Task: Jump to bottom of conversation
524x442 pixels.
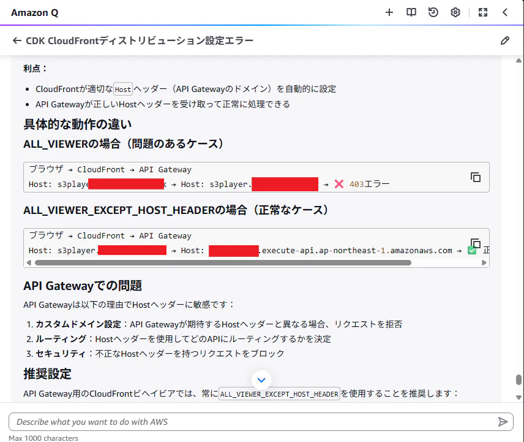Action: coord(261,380)
